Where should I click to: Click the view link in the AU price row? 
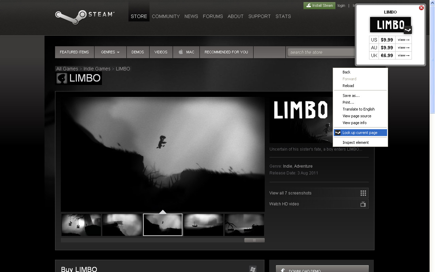[x=403, y=48]
